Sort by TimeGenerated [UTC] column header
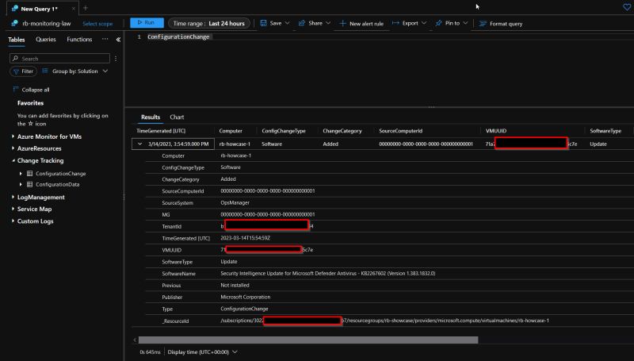634x361 pixels. (x=161, y=131)
